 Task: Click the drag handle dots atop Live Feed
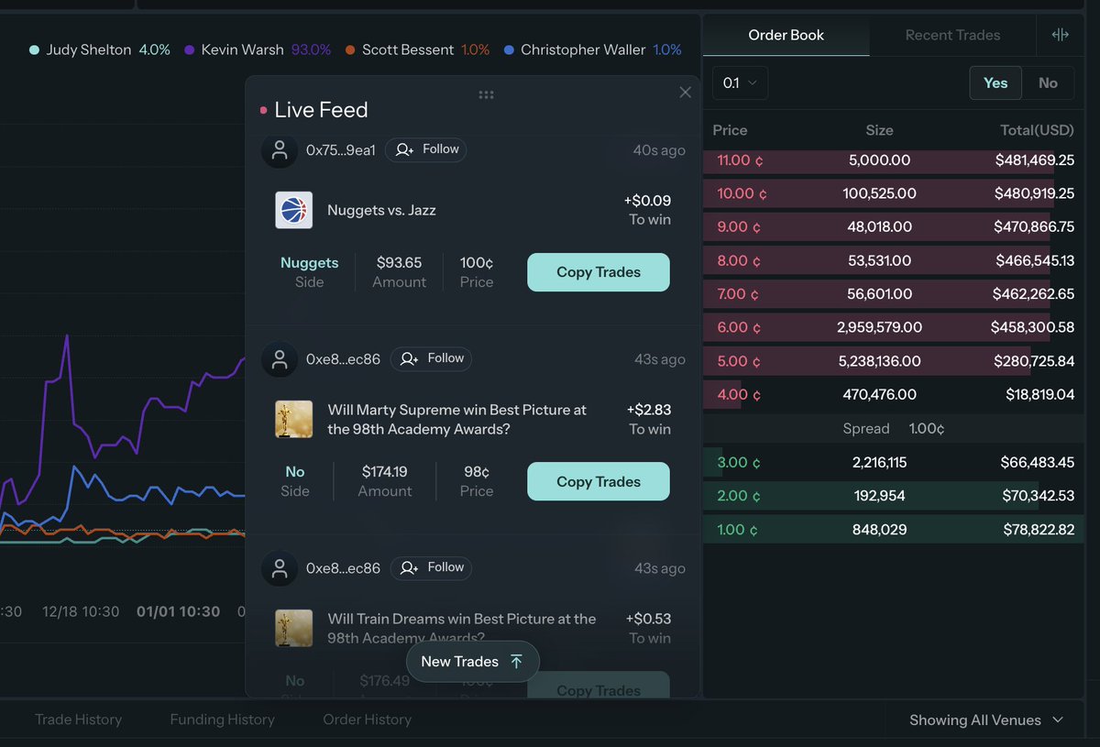(x=486, y=93)
